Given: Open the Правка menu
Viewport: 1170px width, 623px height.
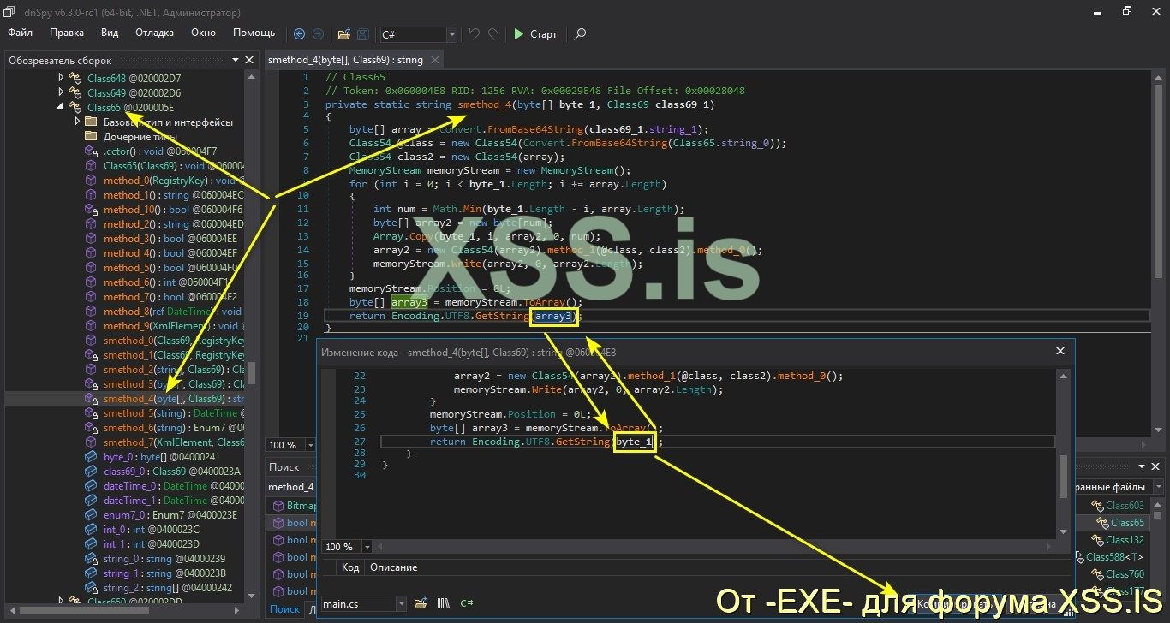Looking at the screenshot, I should (x=67, y=33).
